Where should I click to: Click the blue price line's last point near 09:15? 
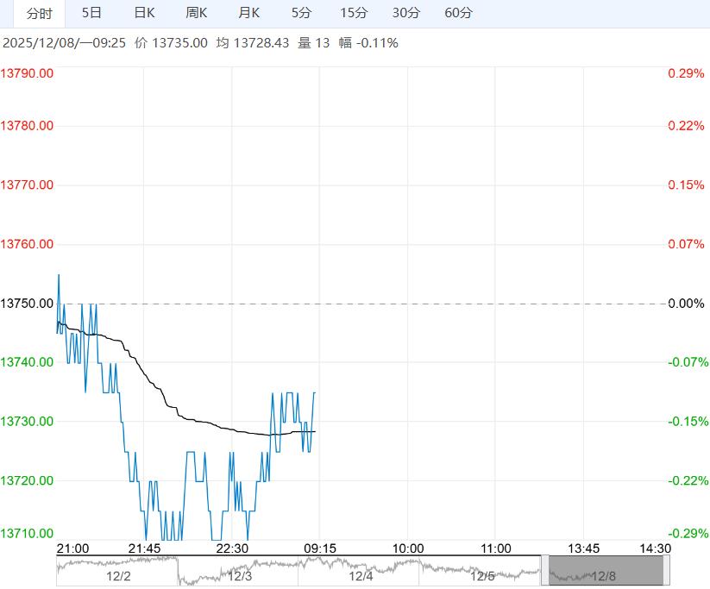click(x=315, y=392)
